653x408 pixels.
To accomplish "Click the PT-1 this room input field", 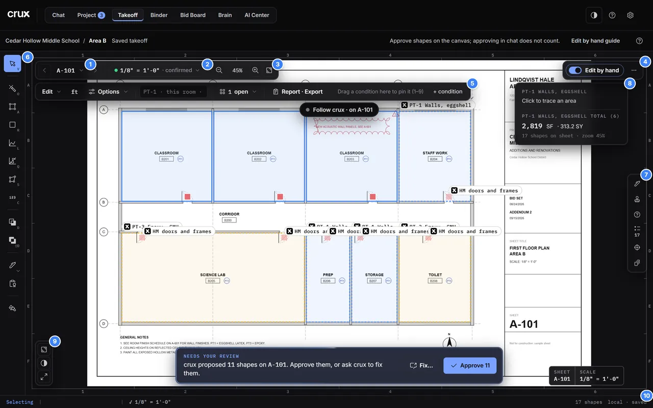I will click(x=172, y=92).
